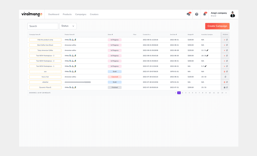Edit samples 5 / 5 pencil icon
257x156 pixels.
[206, 66]
